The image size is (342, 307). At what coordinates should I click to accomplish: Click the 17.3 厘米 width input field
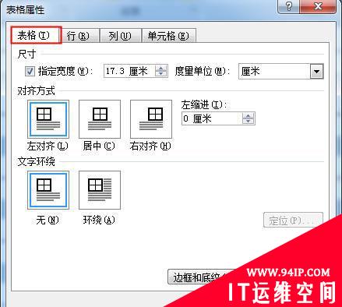[129, 71]
